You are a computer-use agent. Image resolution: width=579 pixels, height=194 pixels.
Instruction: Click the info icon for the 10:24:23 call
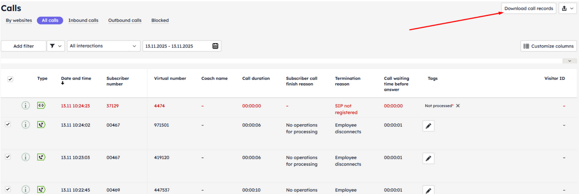[26, 105]
